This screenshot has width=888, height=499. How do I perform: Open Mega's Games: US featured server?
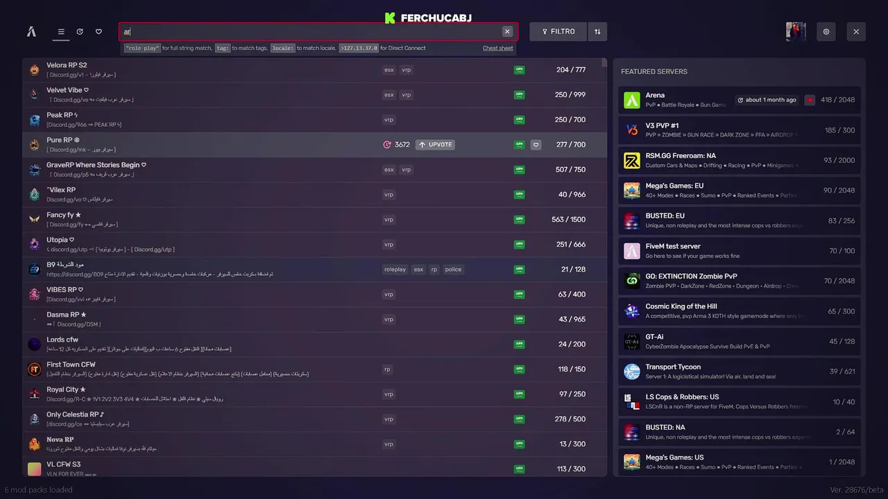pyautogui.click(x=740, y=462)
